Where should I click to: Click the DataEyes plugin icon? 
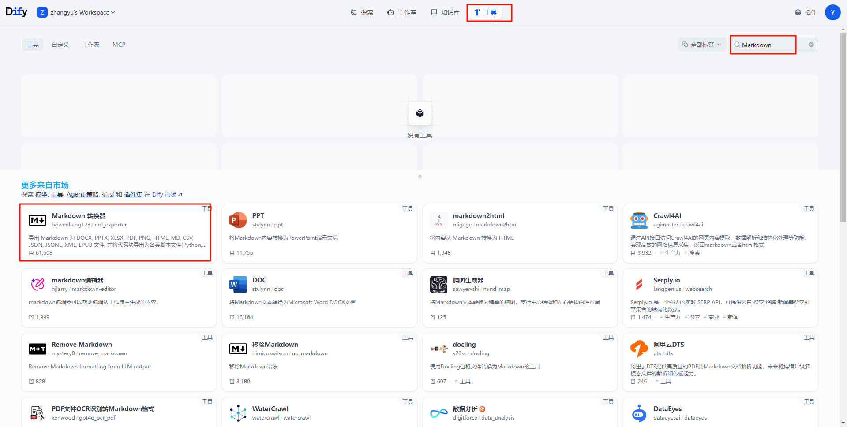pyautogui.click(x=639, y=413)
